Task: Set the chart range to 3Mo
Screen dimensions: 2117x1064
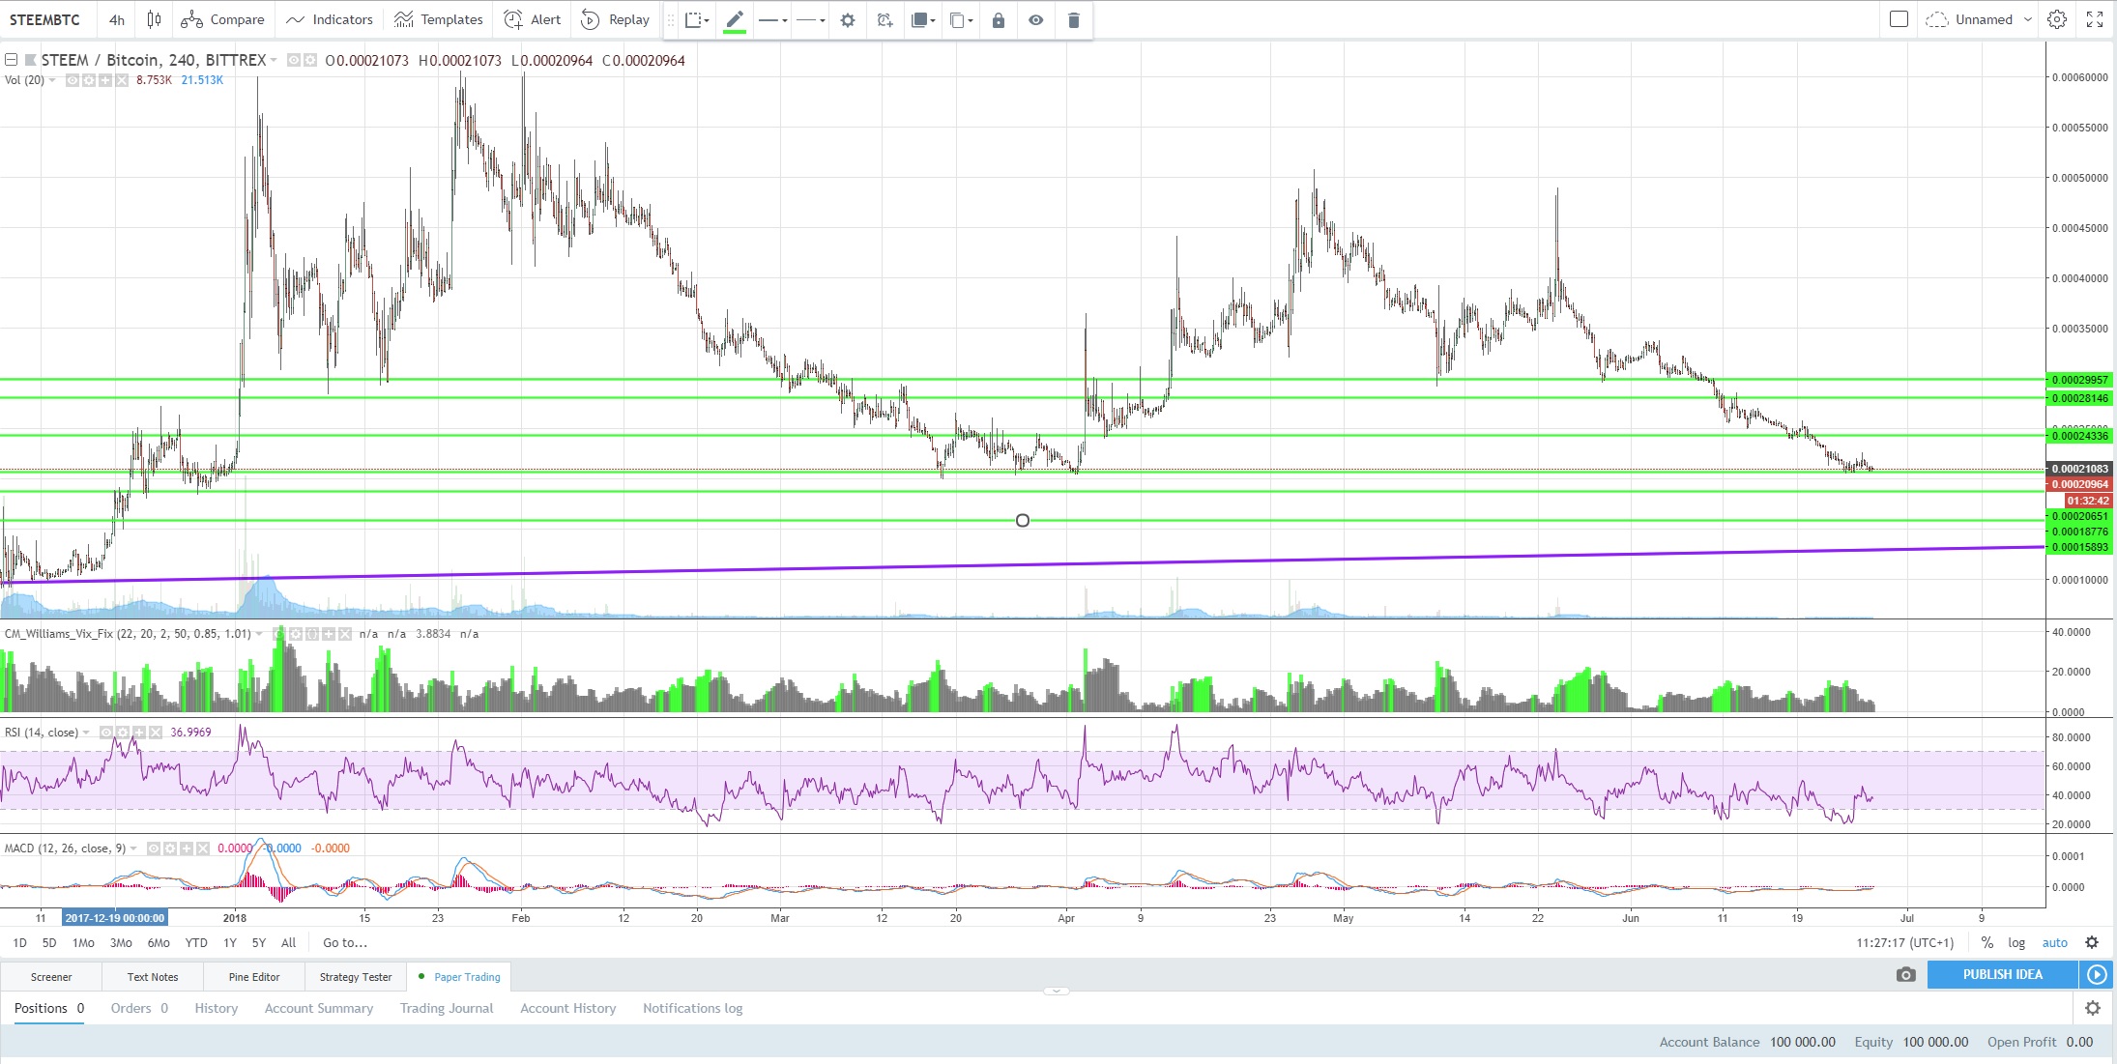Action: (x=121, y=942)
